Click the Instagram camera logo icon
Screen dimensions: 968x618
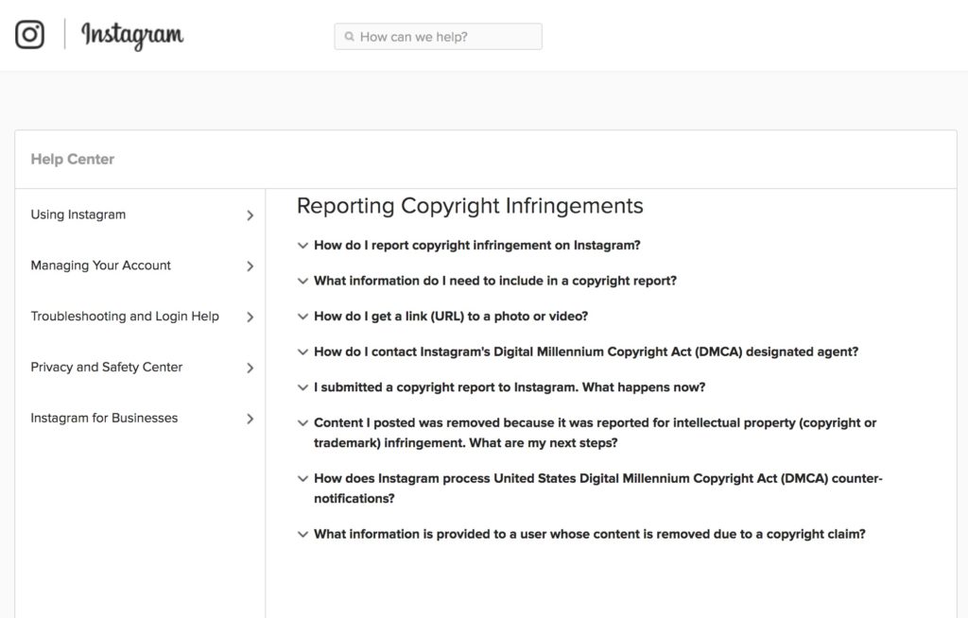click(x=29, y=34)
